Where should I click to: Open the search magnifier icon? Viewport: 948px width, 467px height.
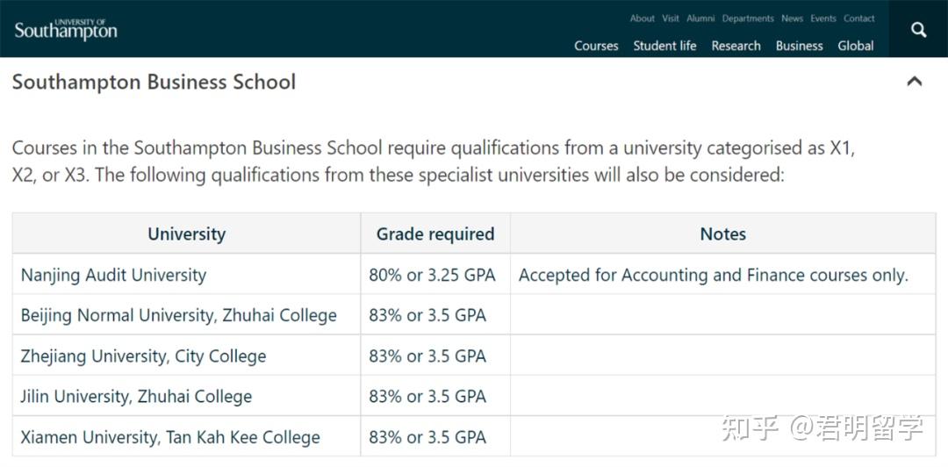918,30
